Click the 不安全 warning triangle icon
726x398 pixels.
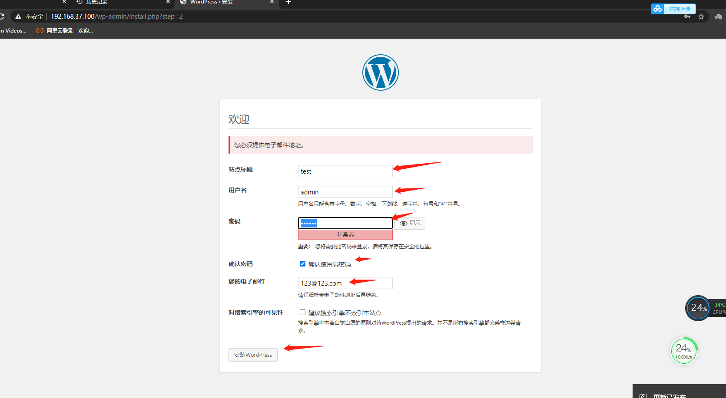(18, 16)
